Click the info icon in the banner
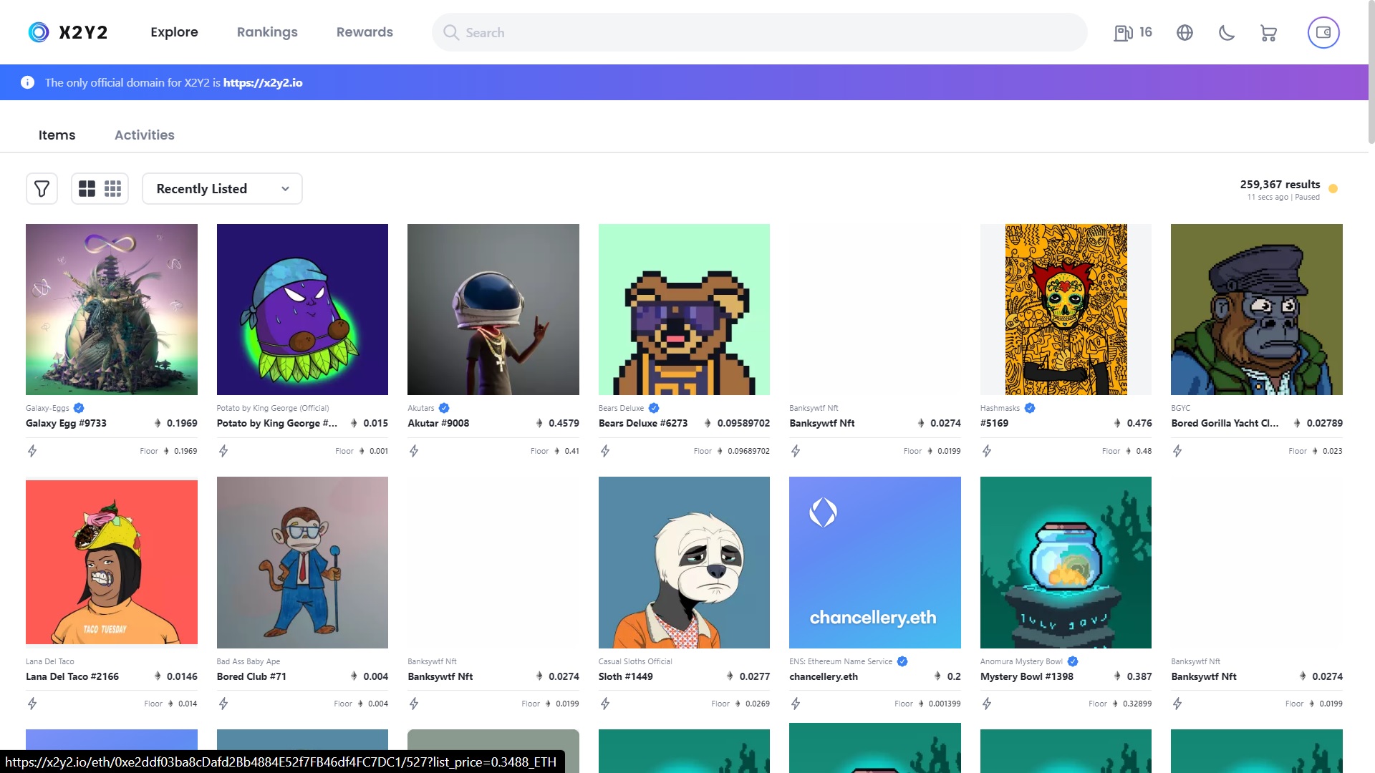The image size is (1375, 773). point(27,82)
